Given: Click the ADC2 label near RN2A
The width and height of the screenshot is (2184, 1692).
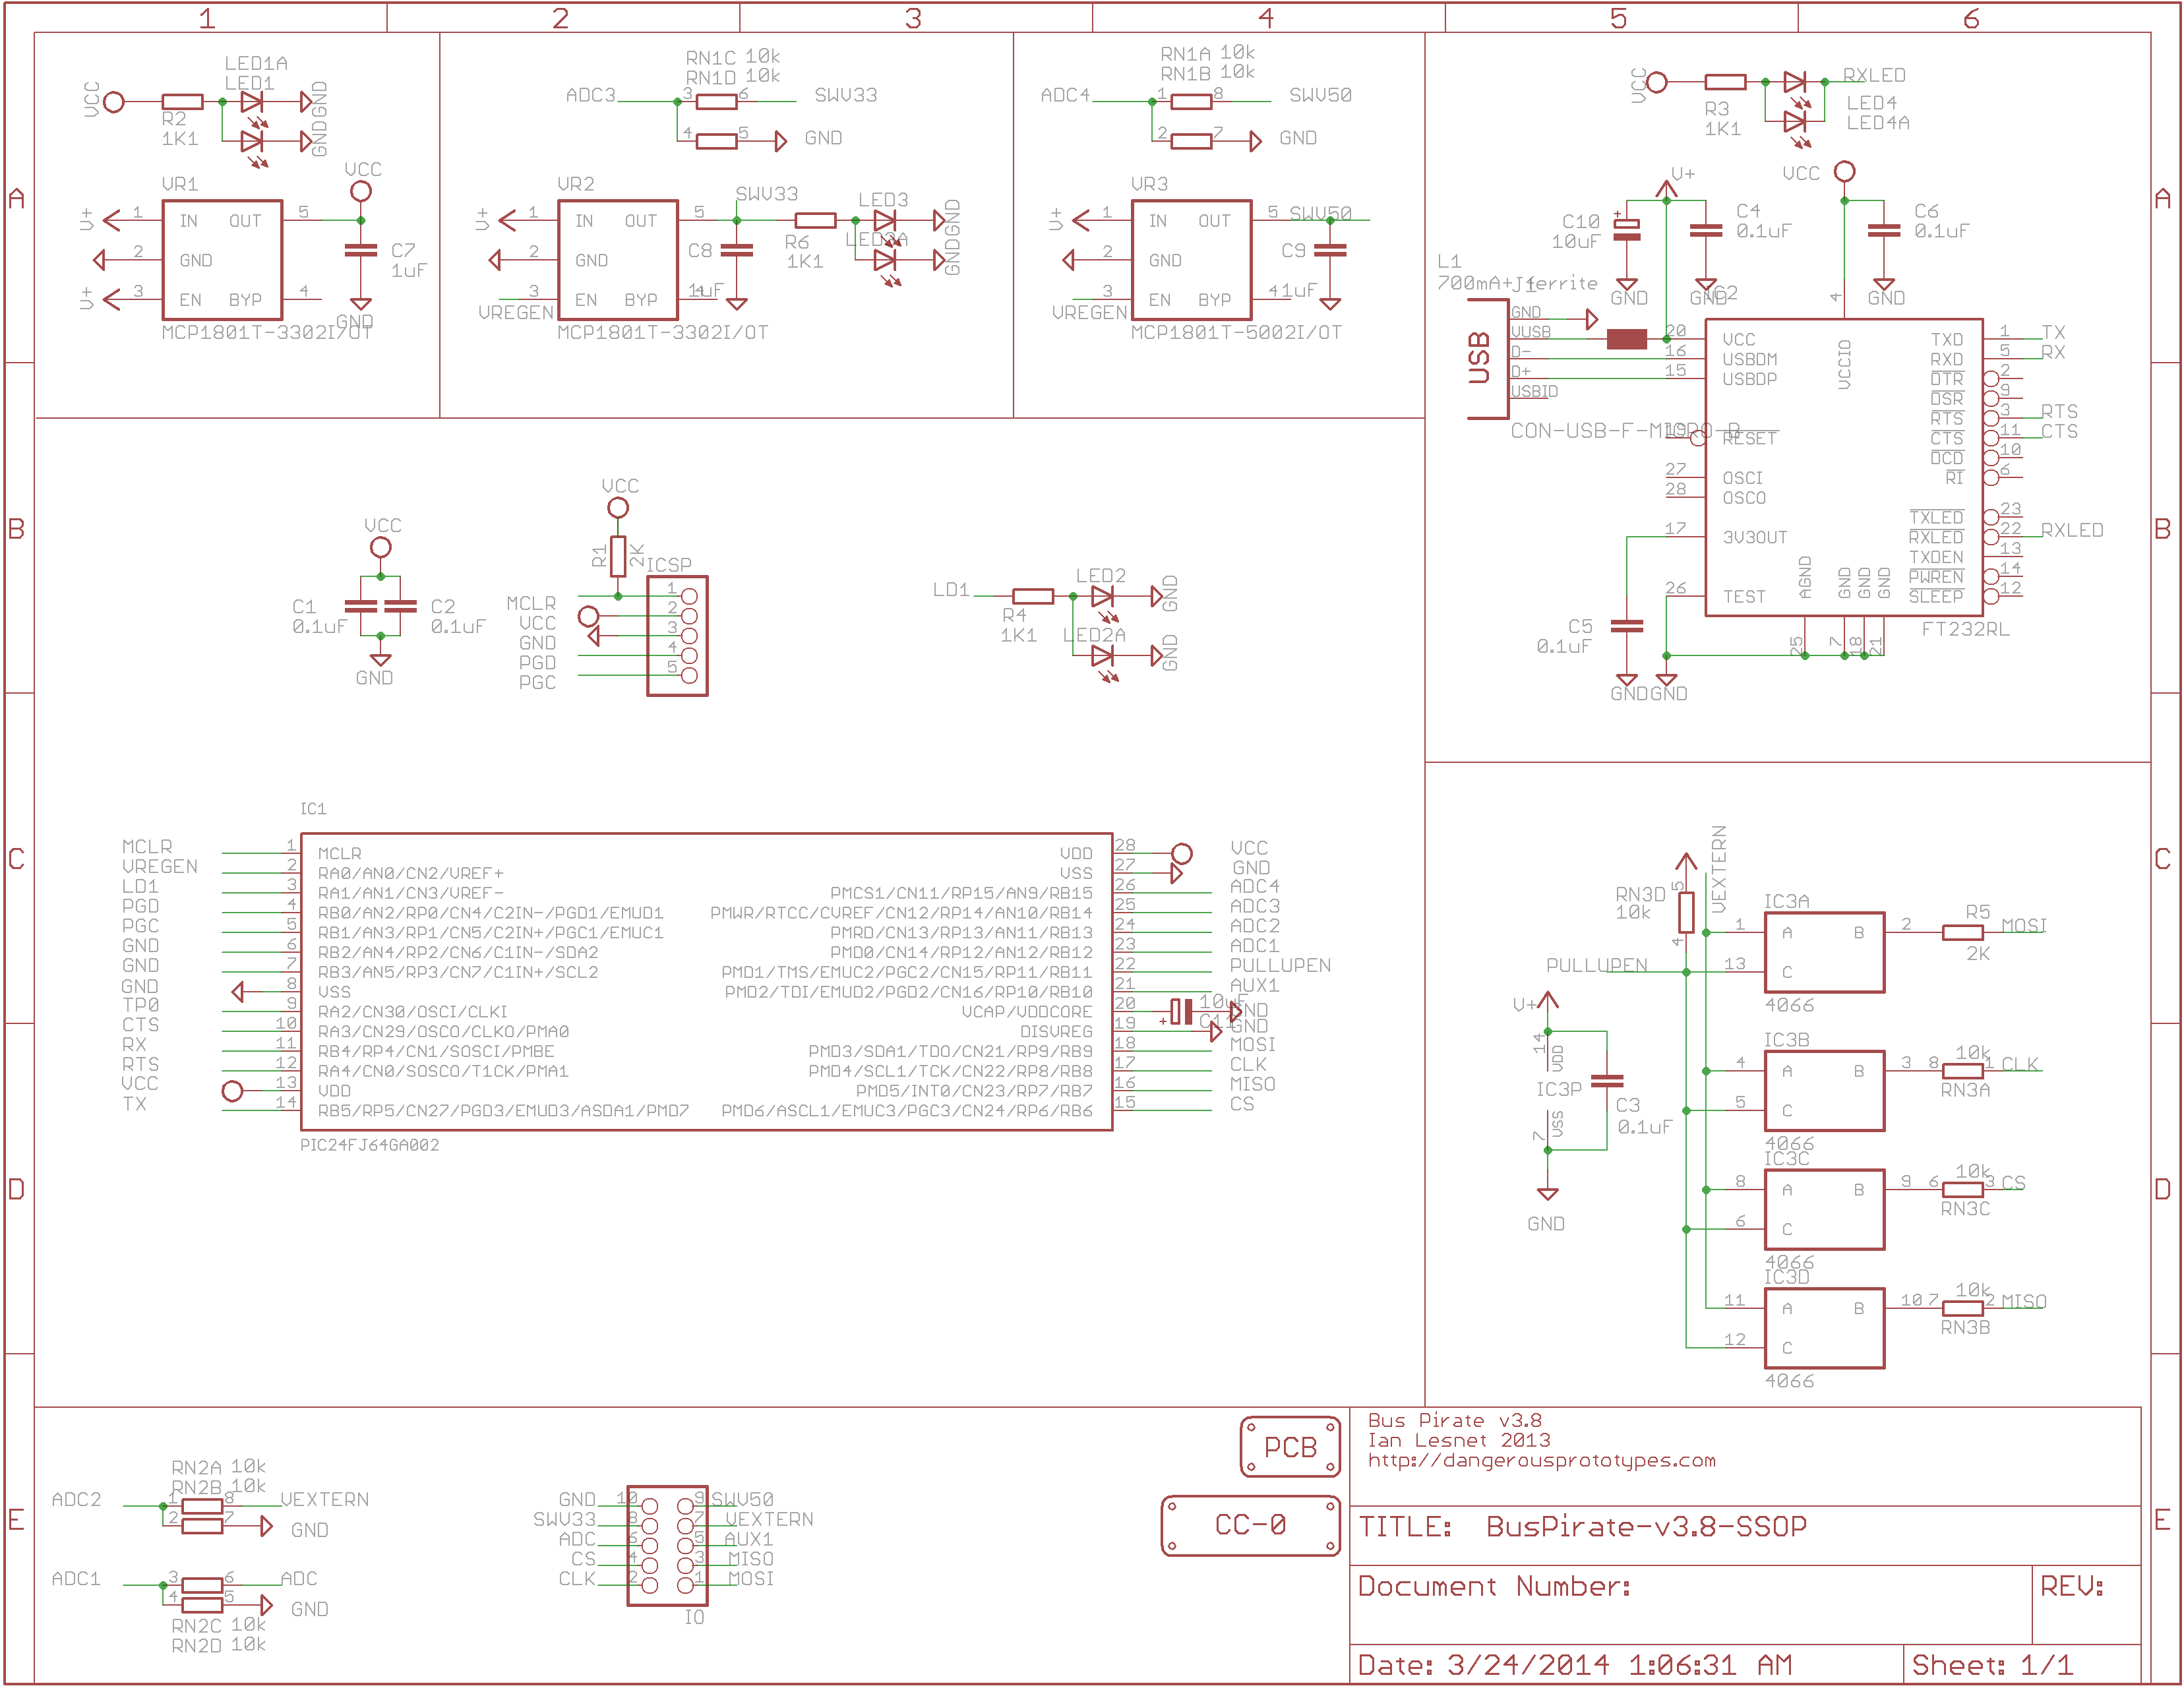Looking at the screenshot, I should [x=76, y=1499].
